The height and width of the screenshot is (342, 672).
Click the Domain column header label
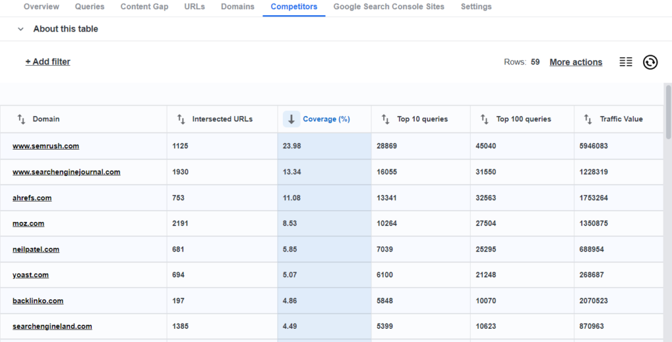(46, 119)
